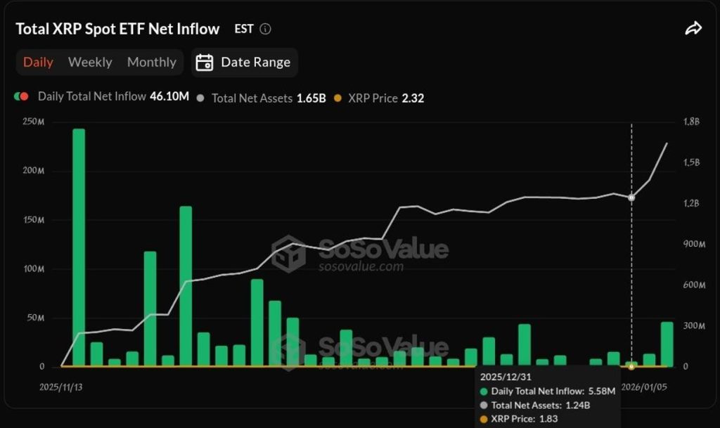Screen dimensions: 720x428
Task: Click the tallest green bar near 2025/11/13
Action: coord(79,246)
